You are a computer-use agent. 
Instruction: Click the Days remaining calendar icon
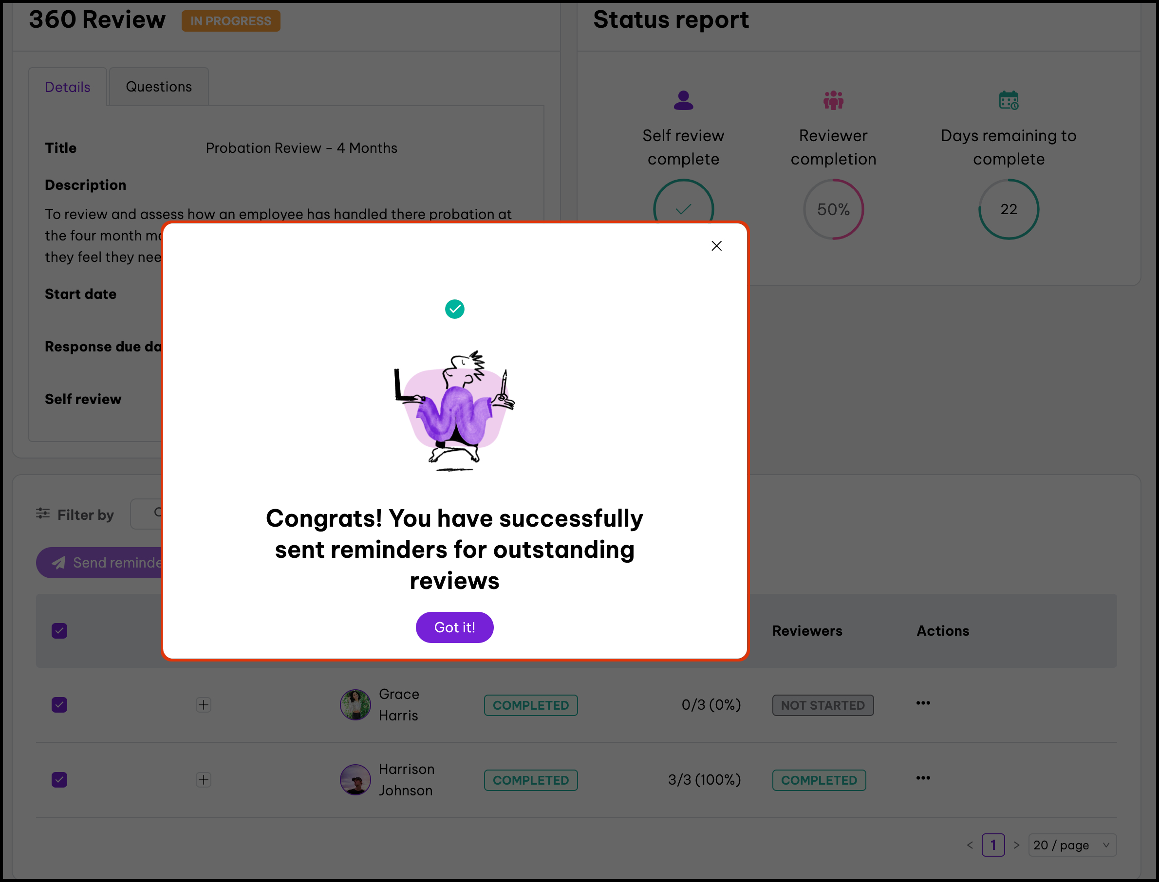pos(1009,100)
